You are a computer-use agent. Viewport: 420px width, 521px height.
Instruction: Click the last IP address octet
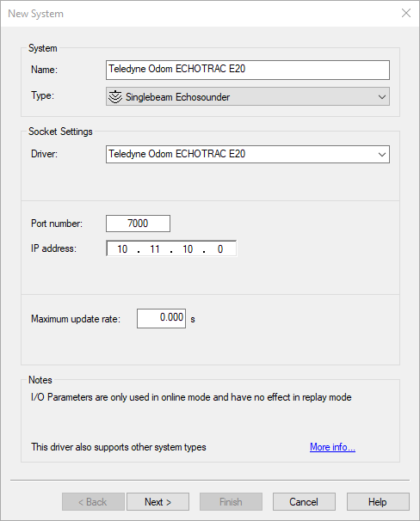[x=220, y=249]
